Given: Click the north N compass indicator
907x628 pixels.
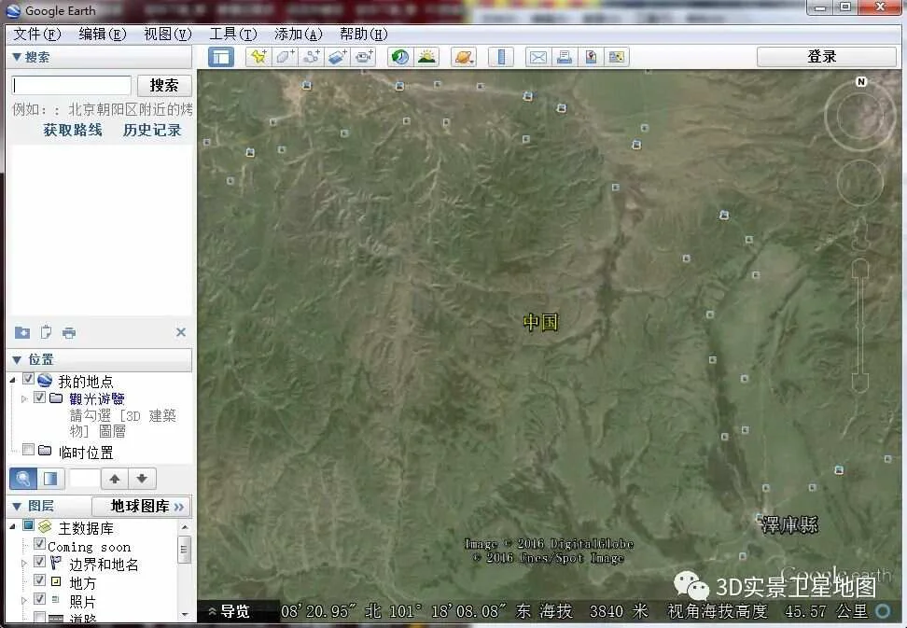Looking at the screenshot, I should pos(860,81).
